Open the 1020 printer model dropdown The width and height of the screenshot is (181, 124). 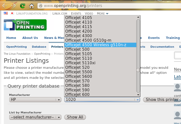(x=102, y=99)
